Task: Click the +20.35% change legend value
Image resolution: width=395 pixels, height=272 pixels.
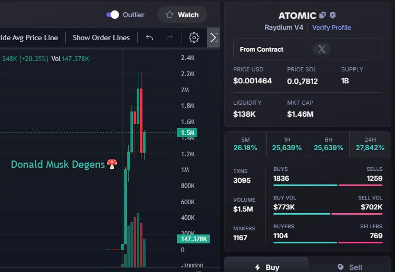Action: coord(34,59)
